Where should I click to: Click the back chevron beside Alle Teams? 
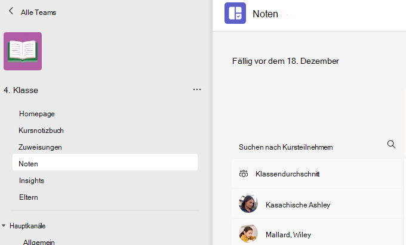point(11,11)
